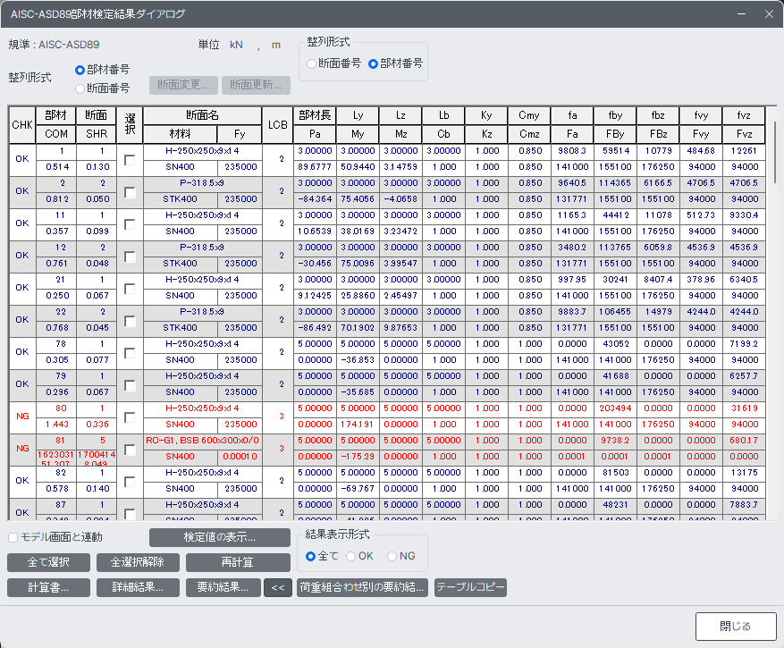Image resolution: width=784 pixels, height=648 pixels.
Task: Close dialog with 閉じる button
Action: [736, 626]
